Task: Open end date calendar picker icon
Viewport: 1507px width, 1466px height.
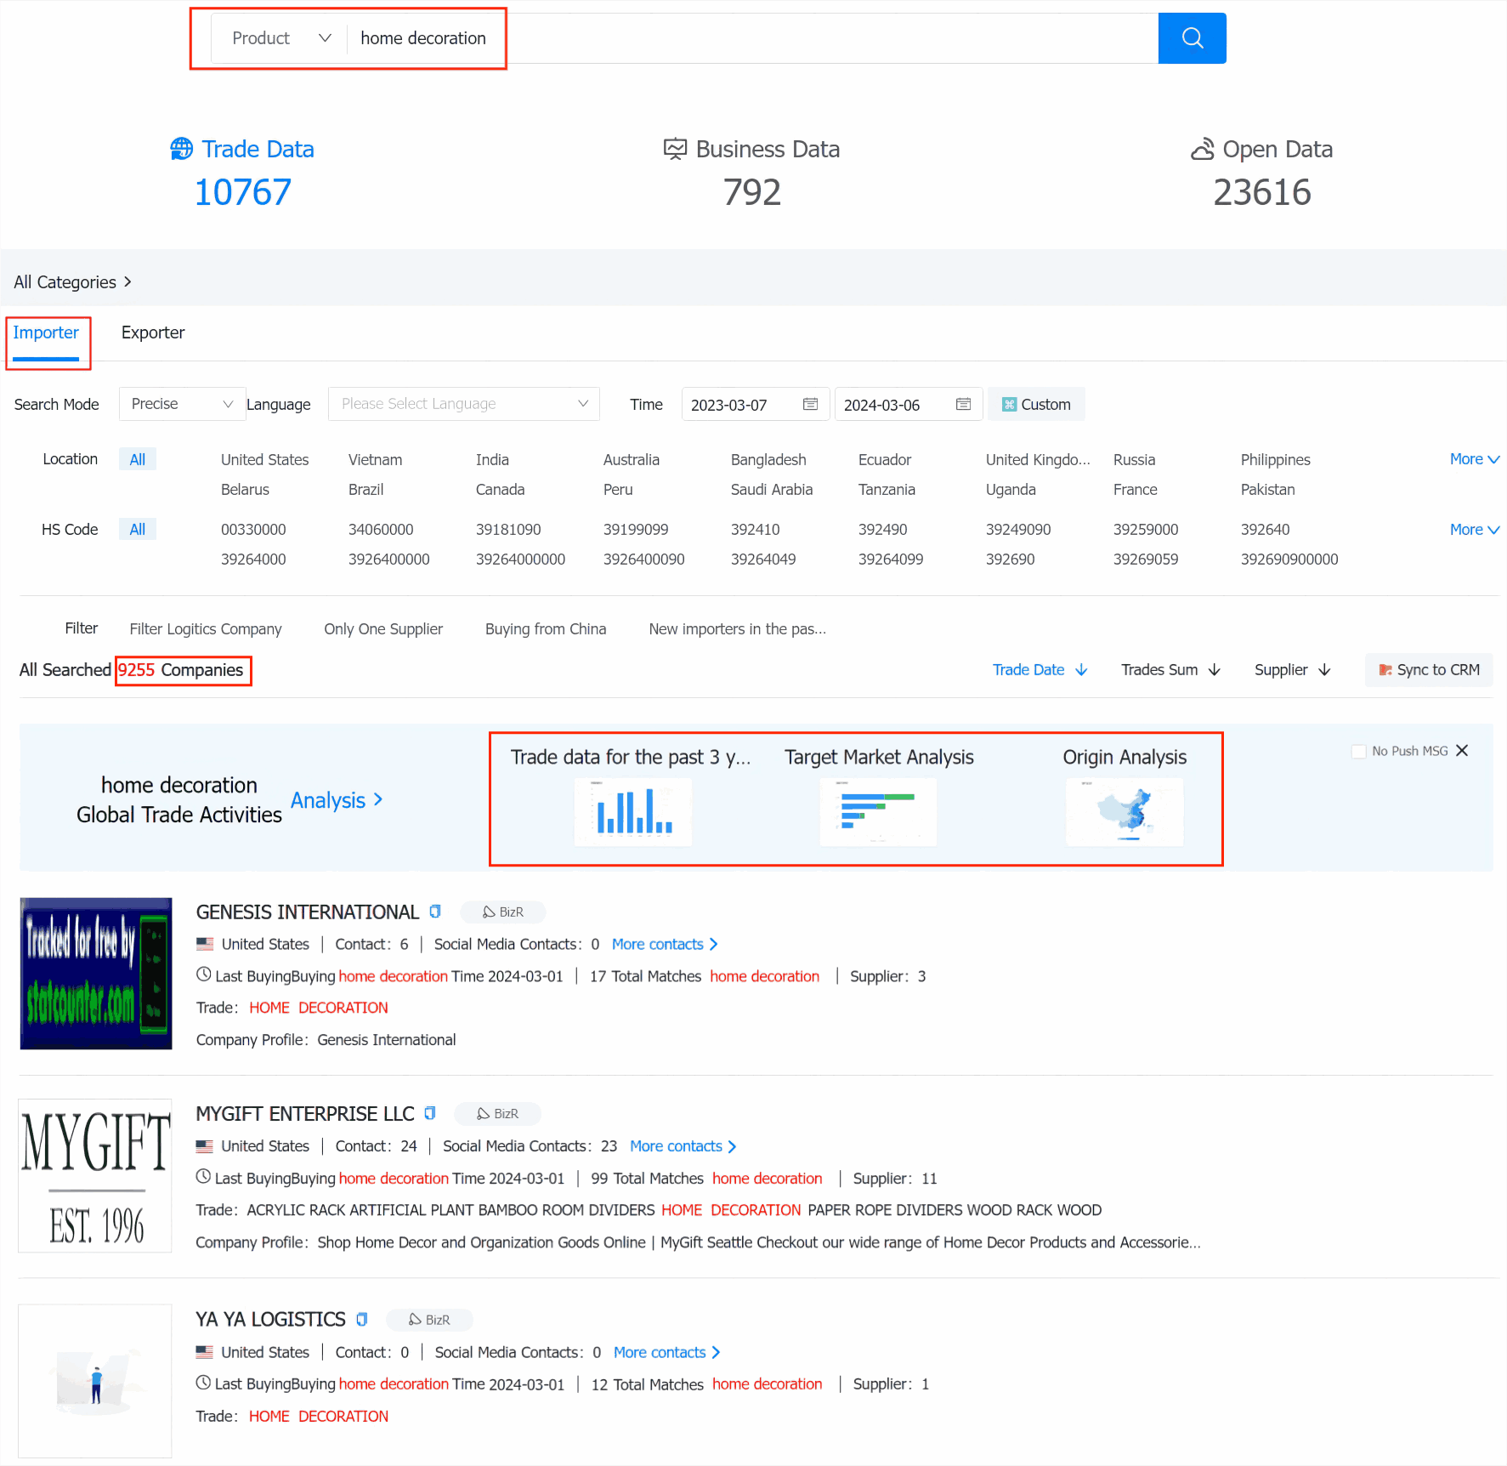Action: click(x=963, y=405)
